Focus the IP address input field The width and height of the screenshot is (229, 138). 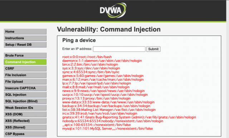(x=119, y=49)
